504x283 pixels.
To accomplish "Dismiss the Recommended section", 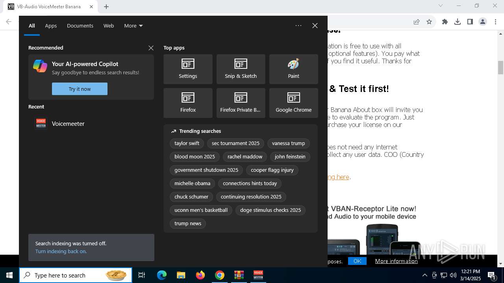I will (151, 48).
